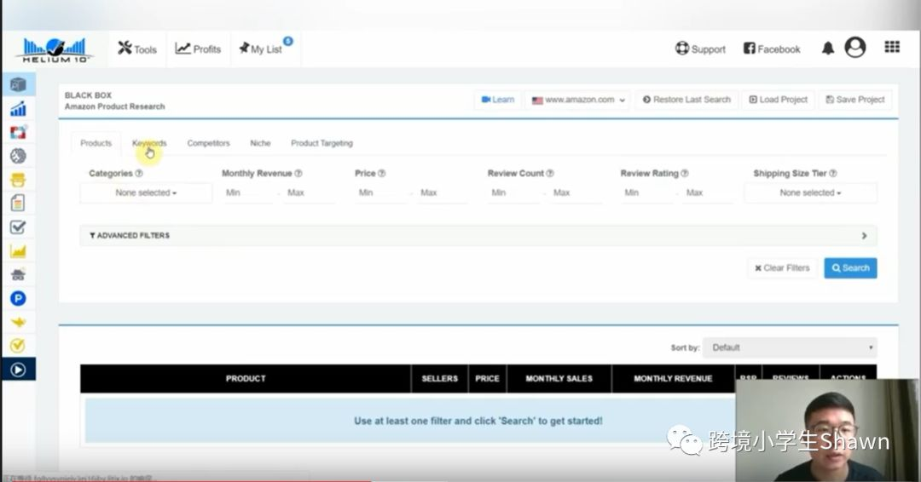Open the blue rising bar chart sidebar tool
Screen dimensions: 921x482
tap(18, 108)
